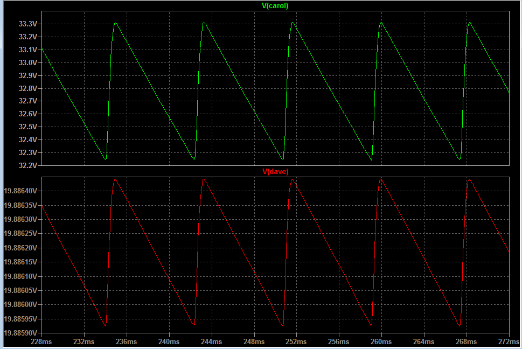Click the 32.8V axis label

pos(28,88)
